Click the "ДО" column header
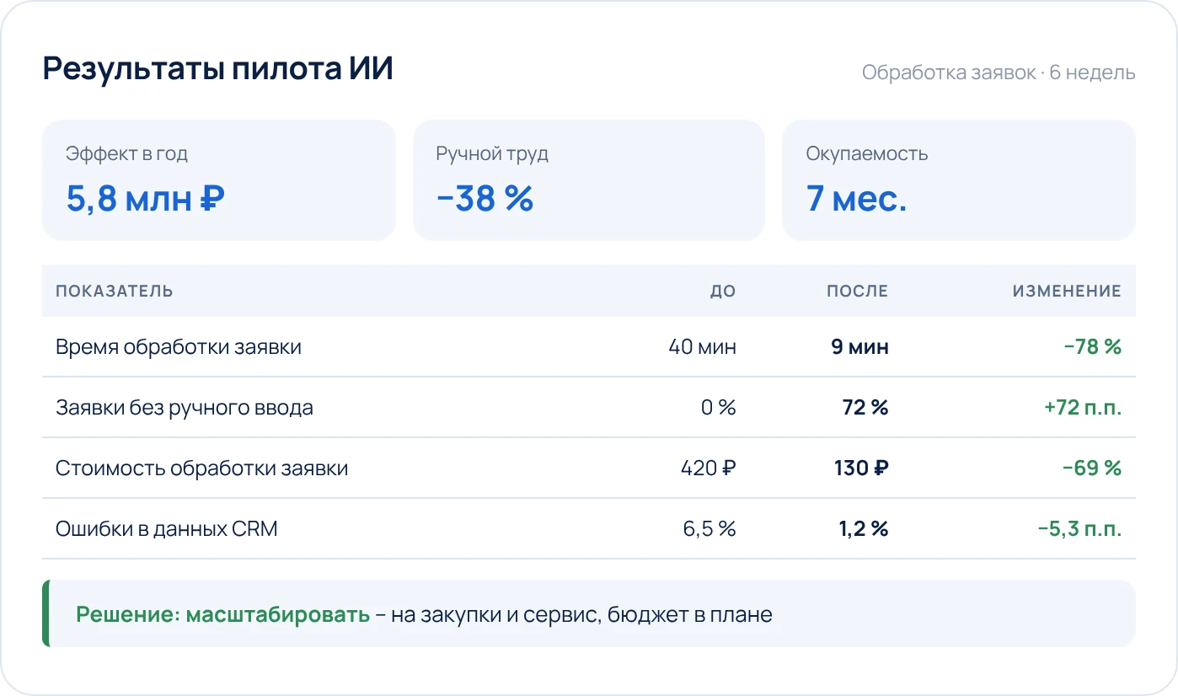 (x=723, y=292)
